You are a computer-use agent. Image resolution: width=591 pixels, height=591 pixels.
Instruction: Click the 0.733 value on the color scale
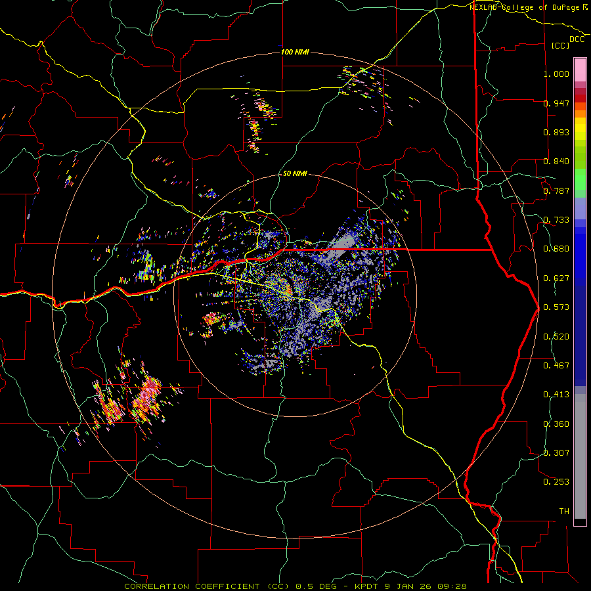pyautogui.click(x=556, y=220)
